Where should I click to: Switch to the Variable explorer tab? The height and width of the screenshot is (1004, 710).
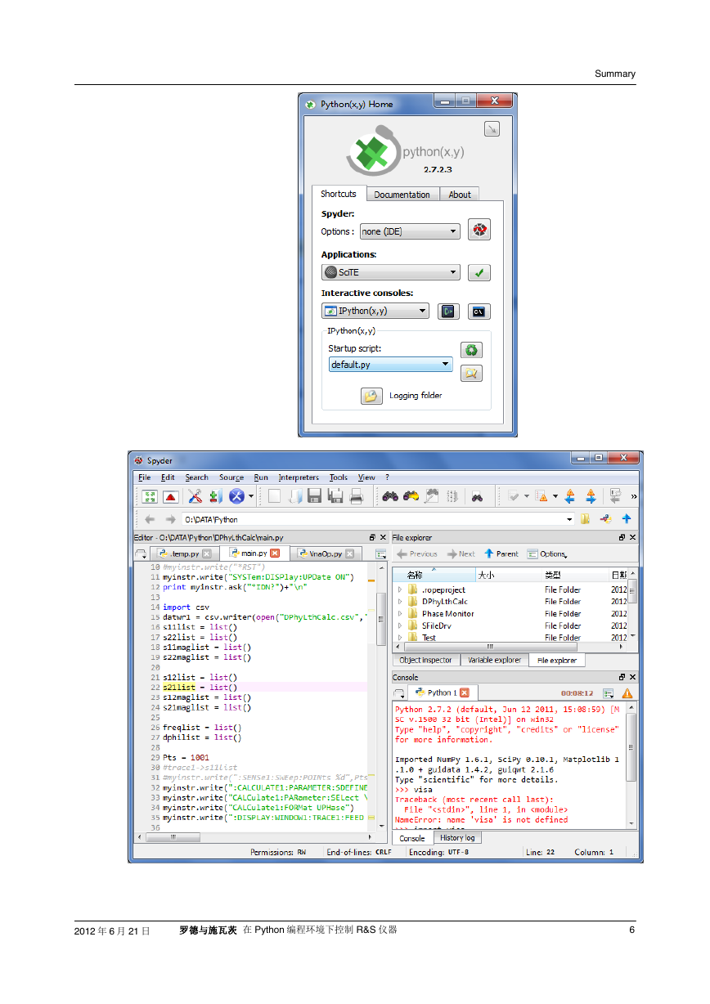pos(494,661)
